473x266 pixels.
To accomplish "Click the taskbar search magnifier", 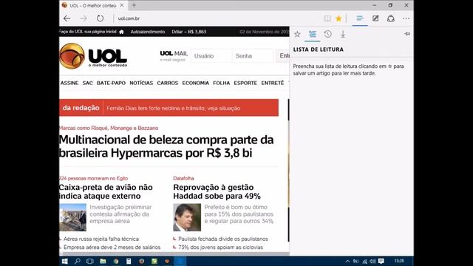I will click(x=77, y=261).
